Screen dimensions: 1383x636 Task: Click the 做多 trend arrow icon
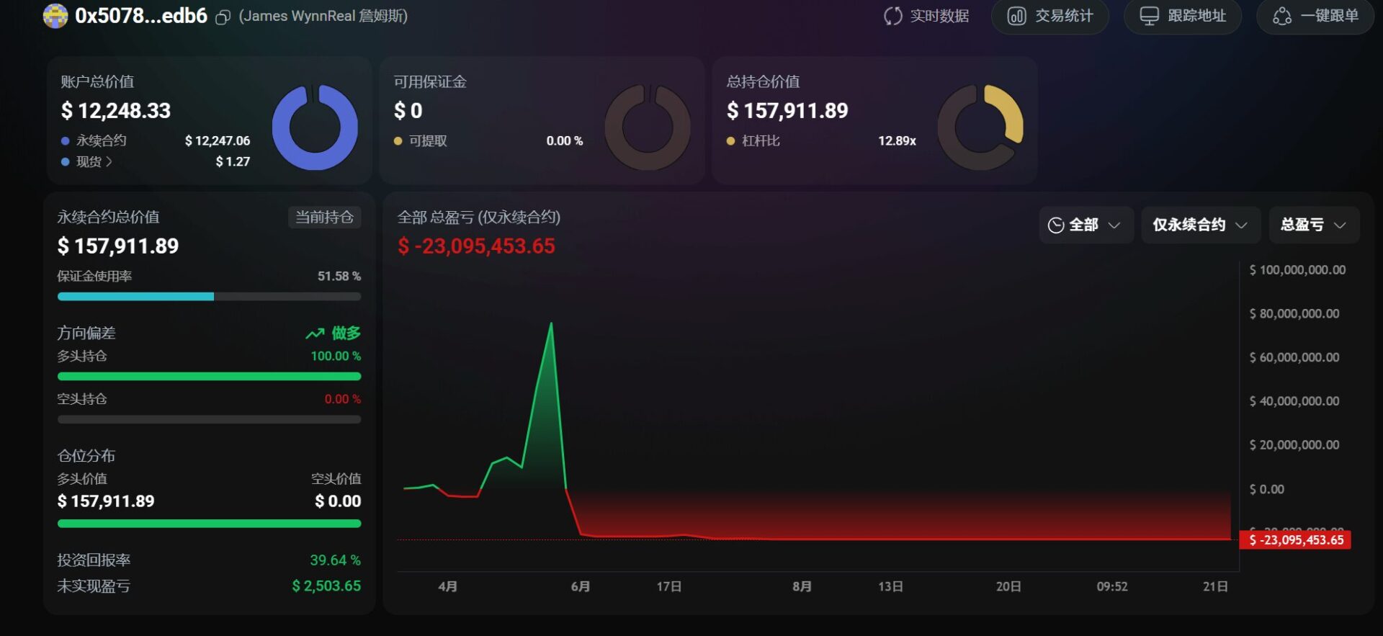point(315,333)
